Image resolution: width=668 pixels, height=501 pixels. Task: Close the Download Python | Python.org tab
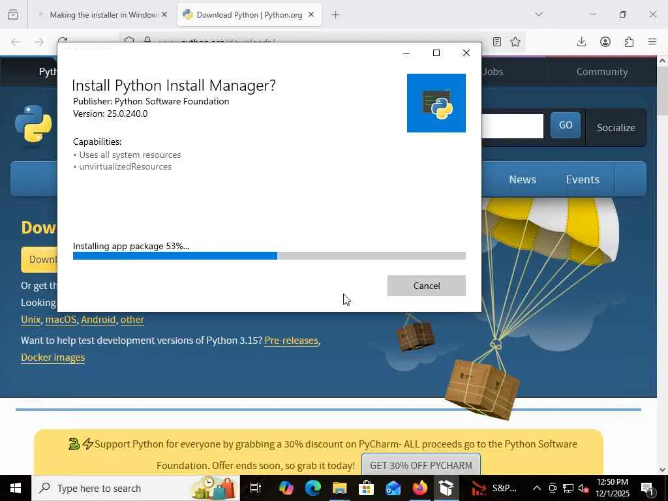(x=311, y=15)
